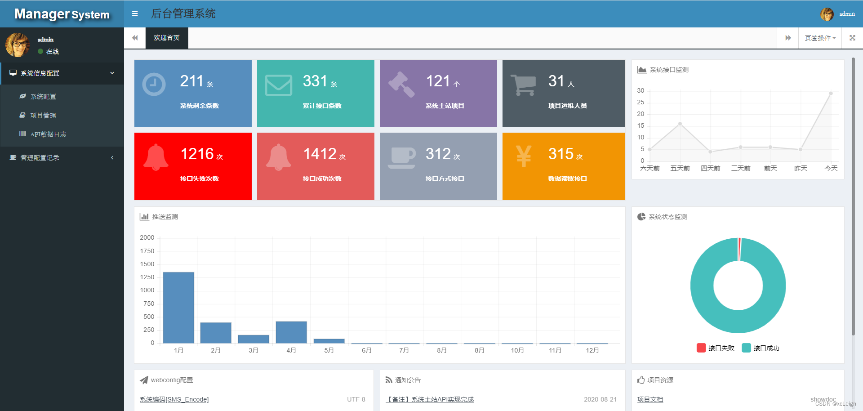Open 页签操作 dropdown

pyautogui.click(x=820, y=38)
